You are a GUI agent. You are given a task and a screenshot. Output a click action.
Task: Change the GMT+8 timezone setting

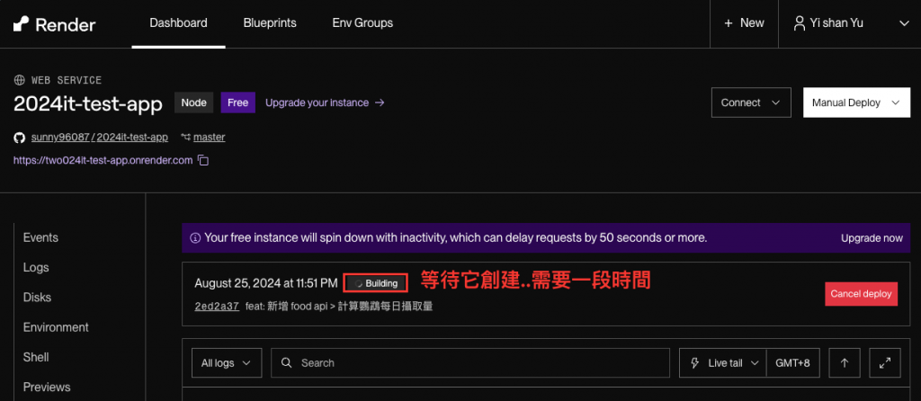[792, 363]
